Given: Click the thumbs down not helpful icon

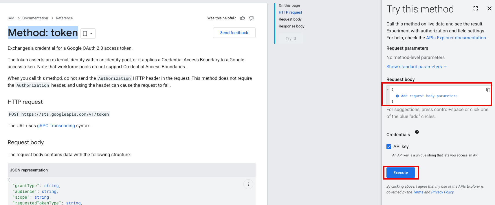Looking at the screenshot, I should (x=251, y=18).
